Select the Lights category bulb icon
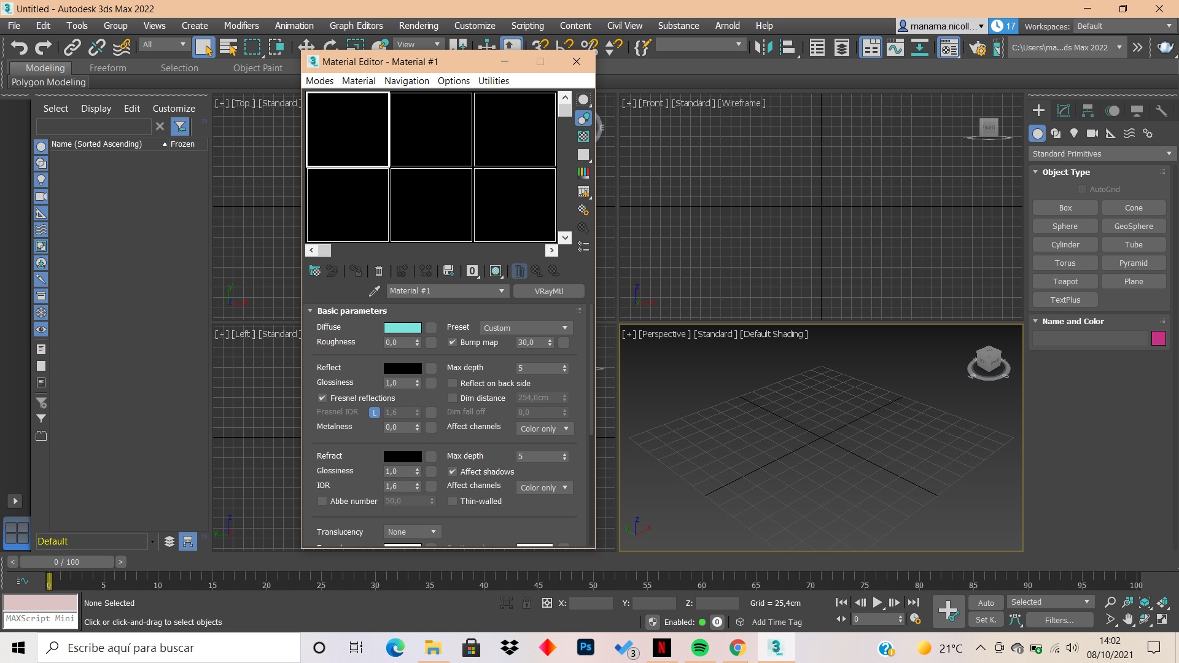Image resolution: width=1179 pixels, height=663 pixels. 1073,133
